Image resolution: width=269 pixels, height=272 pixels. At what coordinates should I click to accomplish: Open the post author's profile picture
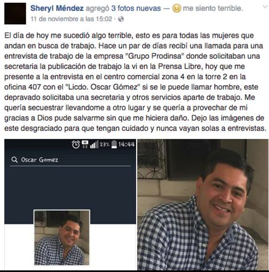point(15,13)
